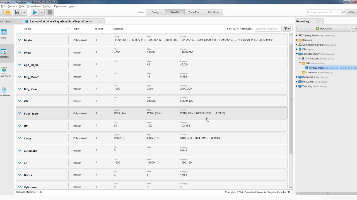Expand the DB (Legacy) node
Screen dimensions: 357x200
(x=297, y=49)
